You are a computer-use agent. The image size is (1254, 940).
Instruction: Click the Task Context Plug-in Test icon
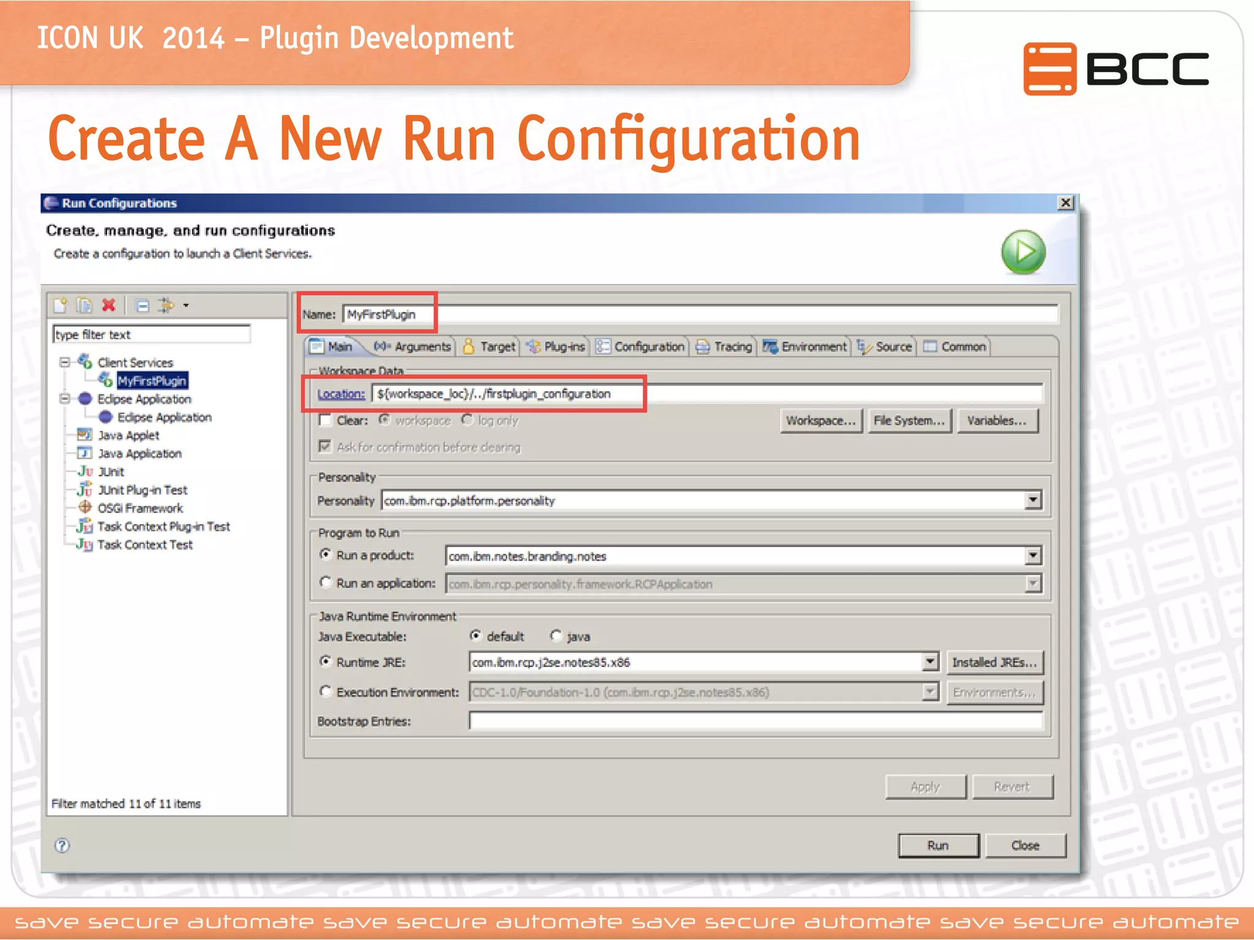point(84,526)
